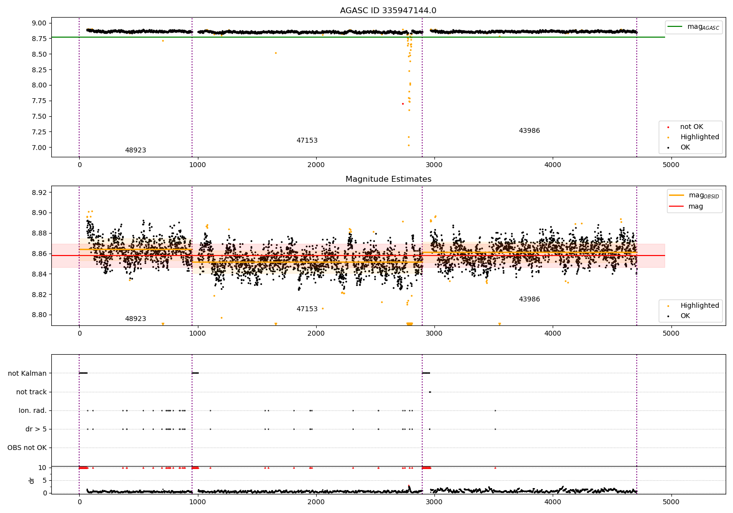
Task: Click obsid label '43986' in the AGASC plot
Action: [529, 131]
